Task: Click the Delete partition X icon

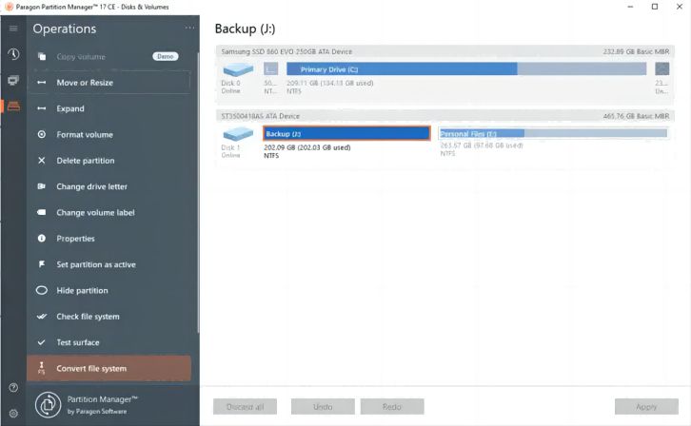Action: pyautogui.click(x=42, y=160)
